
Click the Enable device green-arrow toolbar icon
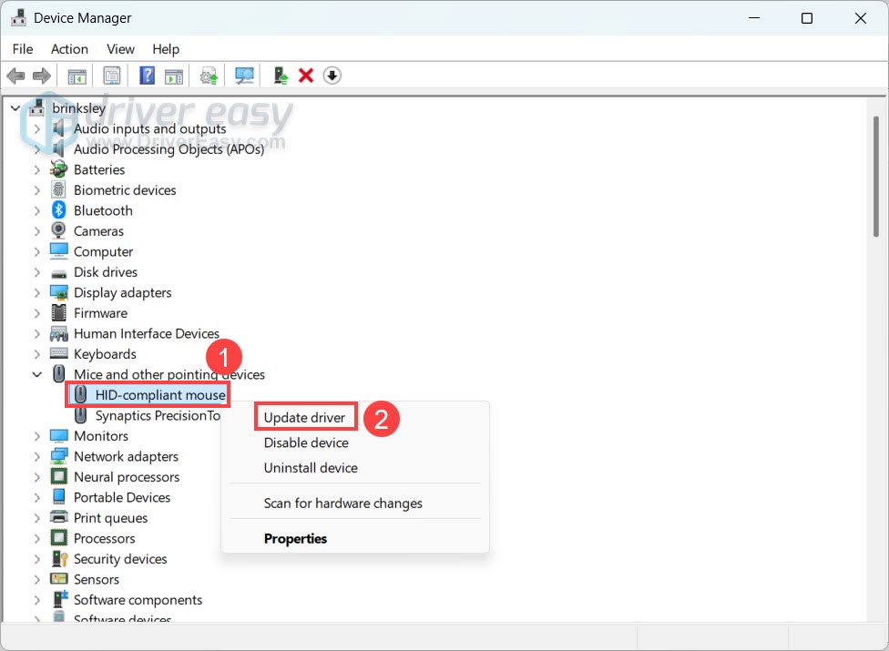(x=281, y=76)
